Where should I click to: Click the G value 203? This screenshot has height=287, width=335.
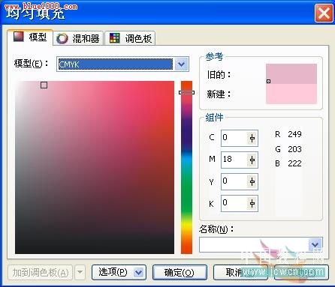[x=294, y=149]
